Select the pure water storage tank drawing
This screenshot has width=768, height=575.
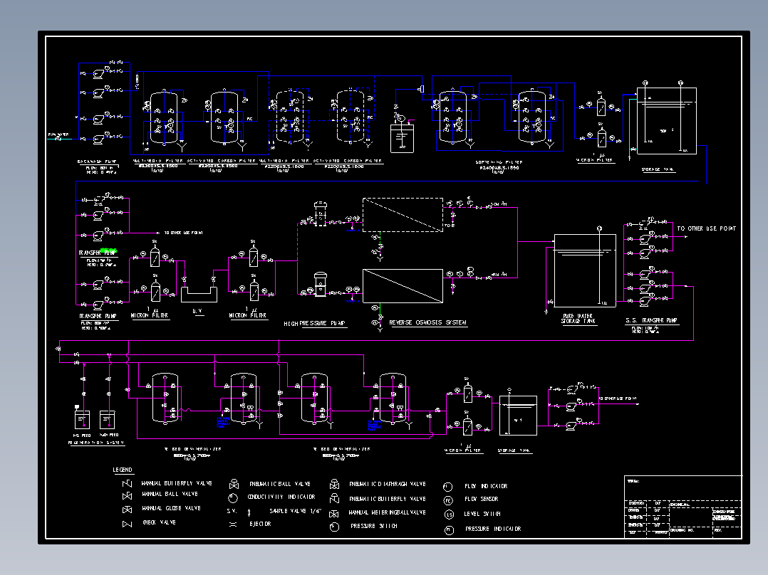coord(586,270)
